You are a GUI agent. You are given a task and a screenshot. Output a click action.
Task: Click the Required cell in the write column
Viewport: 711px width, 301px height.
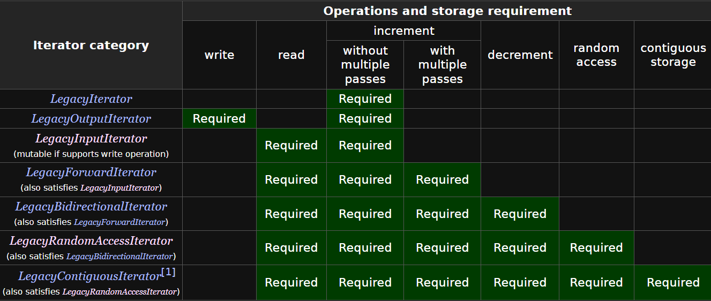click(219, 119)
